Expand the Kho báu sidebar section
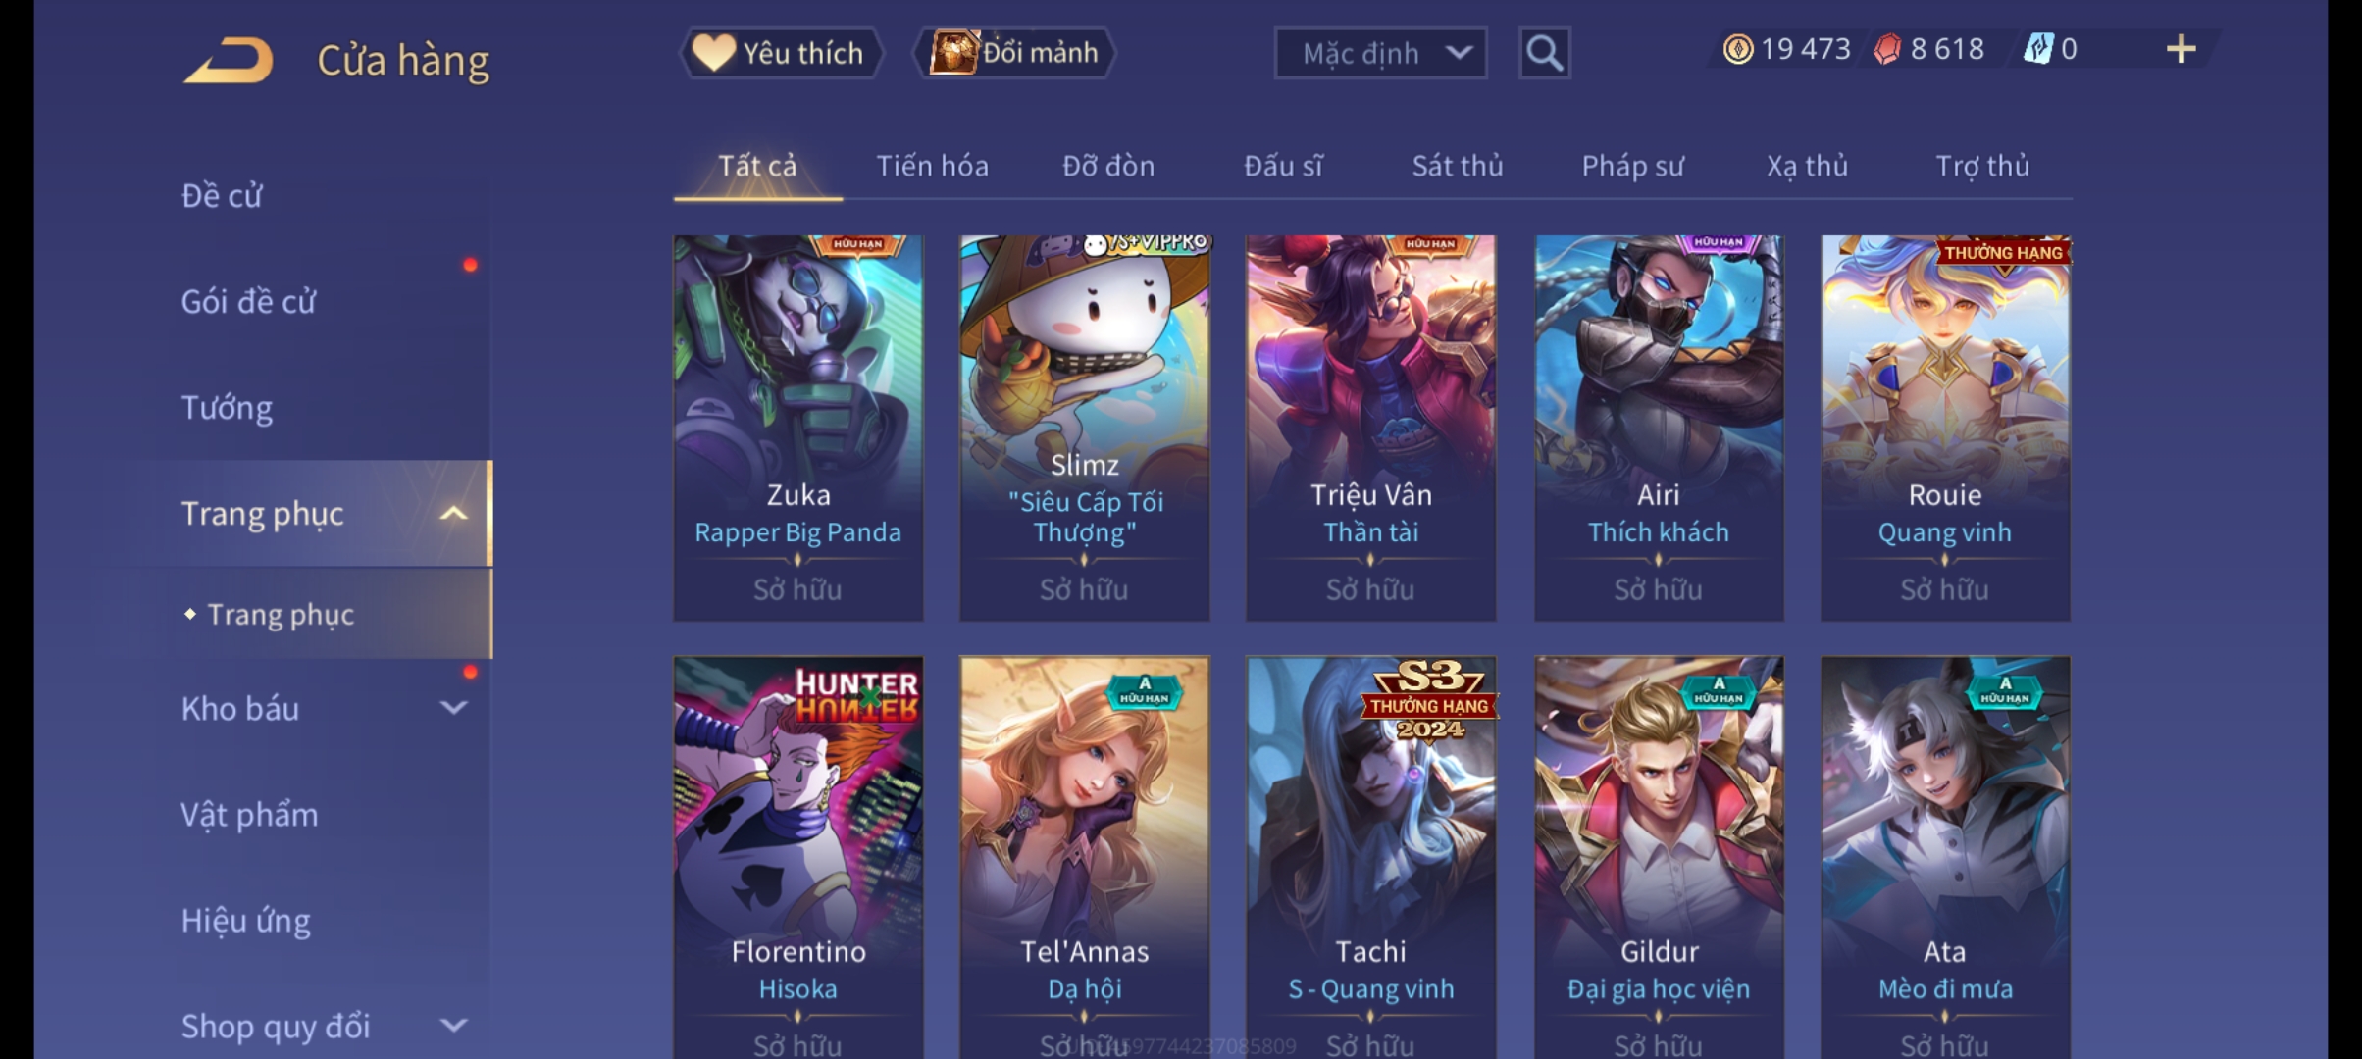The width and height of the screenshot is (2362, 1059). point(453,707)
